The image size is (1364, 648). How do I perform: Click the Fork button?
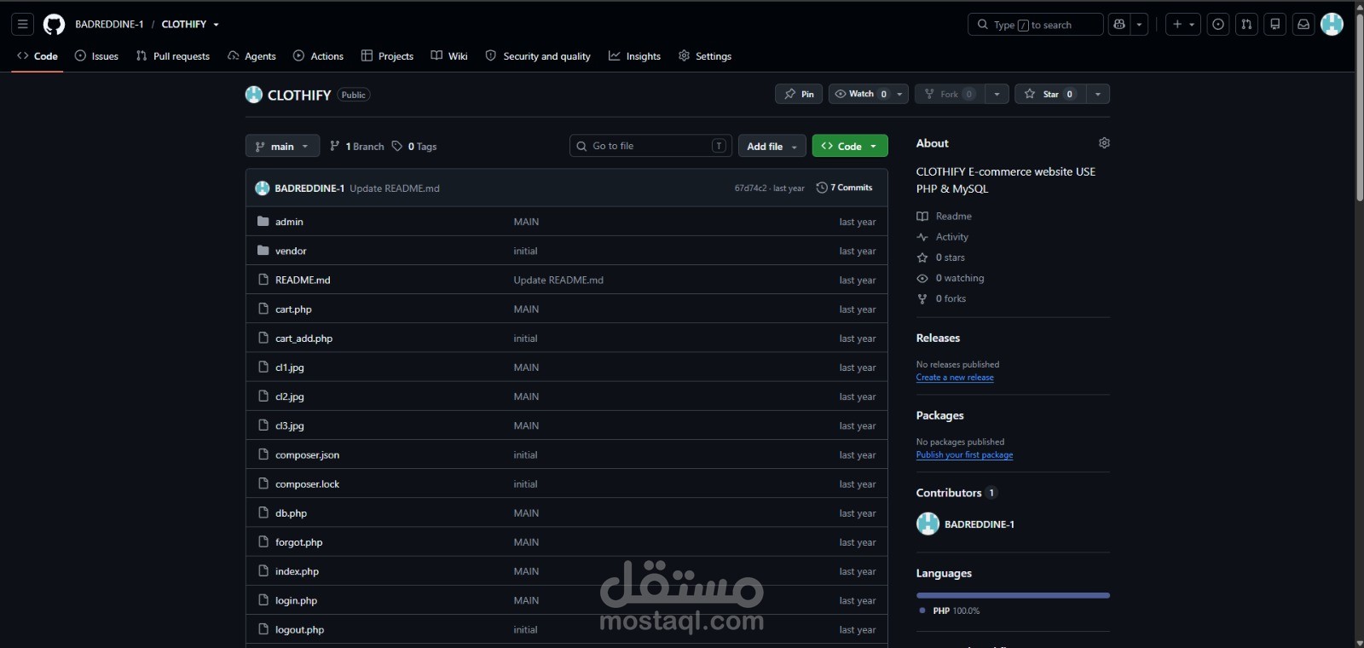tap(950, 94)
